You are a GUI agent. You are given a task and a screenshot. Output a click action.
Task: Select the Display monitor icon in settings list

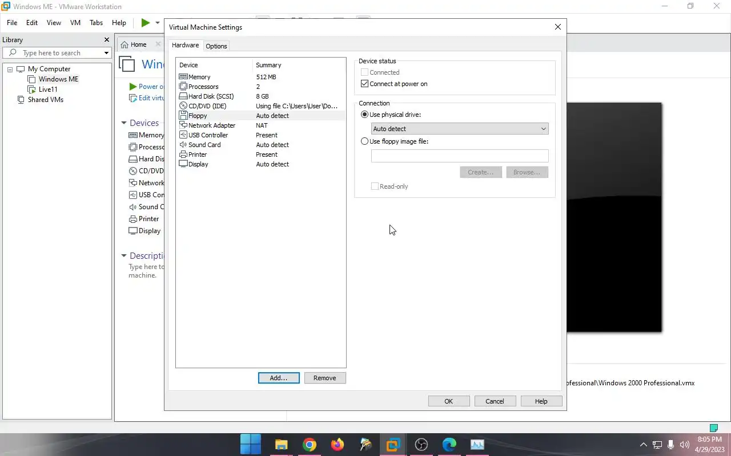click(183, 164)
